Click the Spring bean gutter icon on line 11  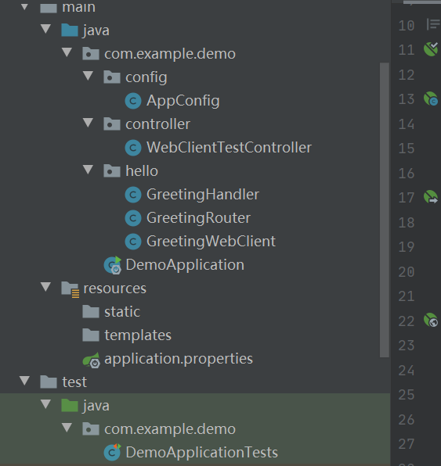pyautogui.click(x=431, y=49)
